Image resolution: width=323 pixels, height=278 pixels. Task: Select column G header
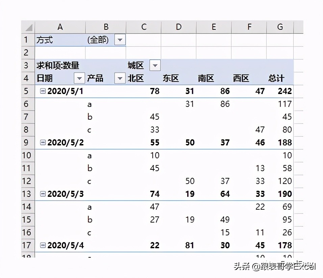tap(280, 27)
